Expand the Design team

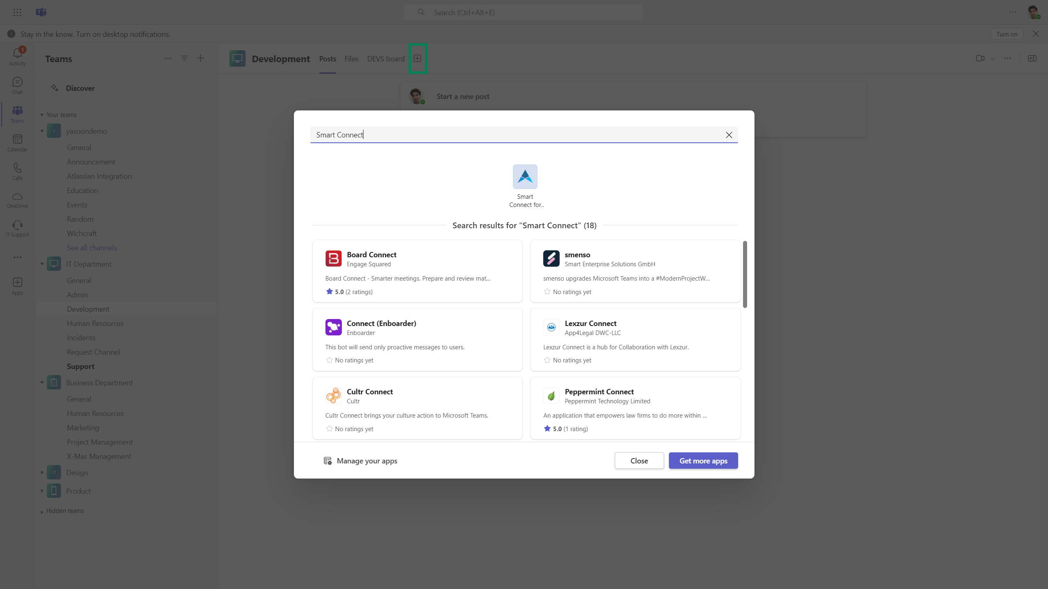[x=42, y=473]
